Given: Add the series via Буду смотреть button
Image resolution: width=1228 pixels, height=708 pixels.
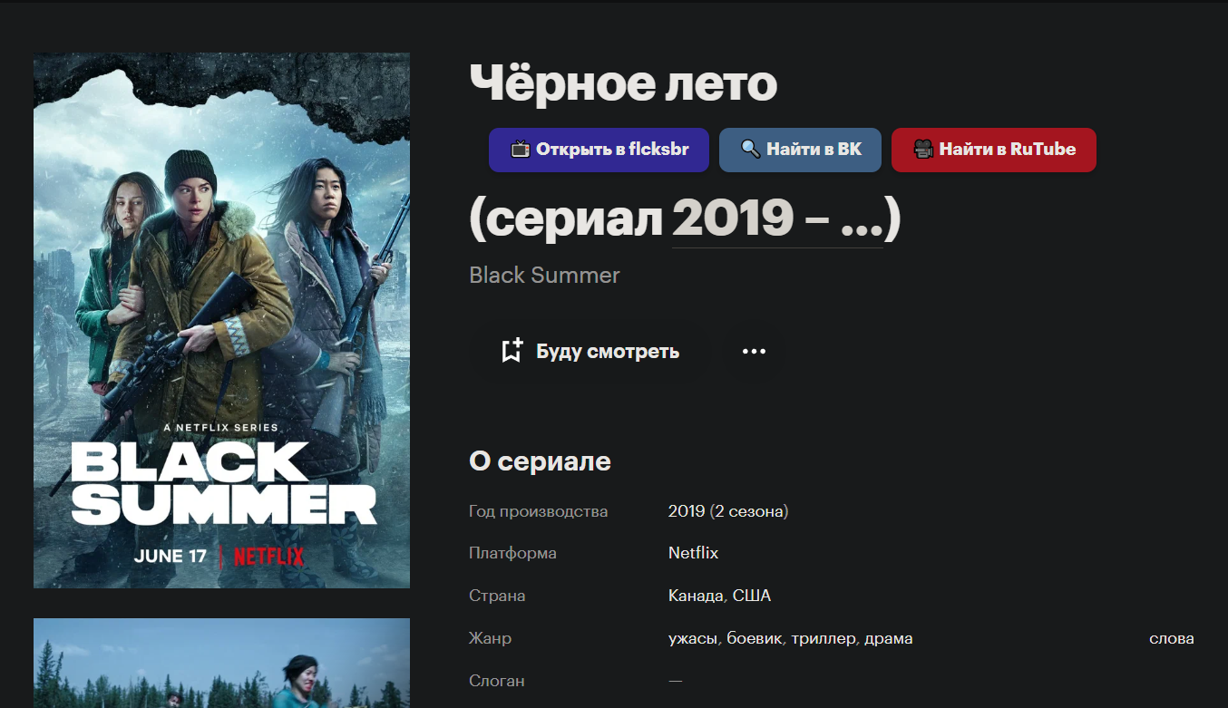Looking at the screenshot, I should (x=590, y=351).
